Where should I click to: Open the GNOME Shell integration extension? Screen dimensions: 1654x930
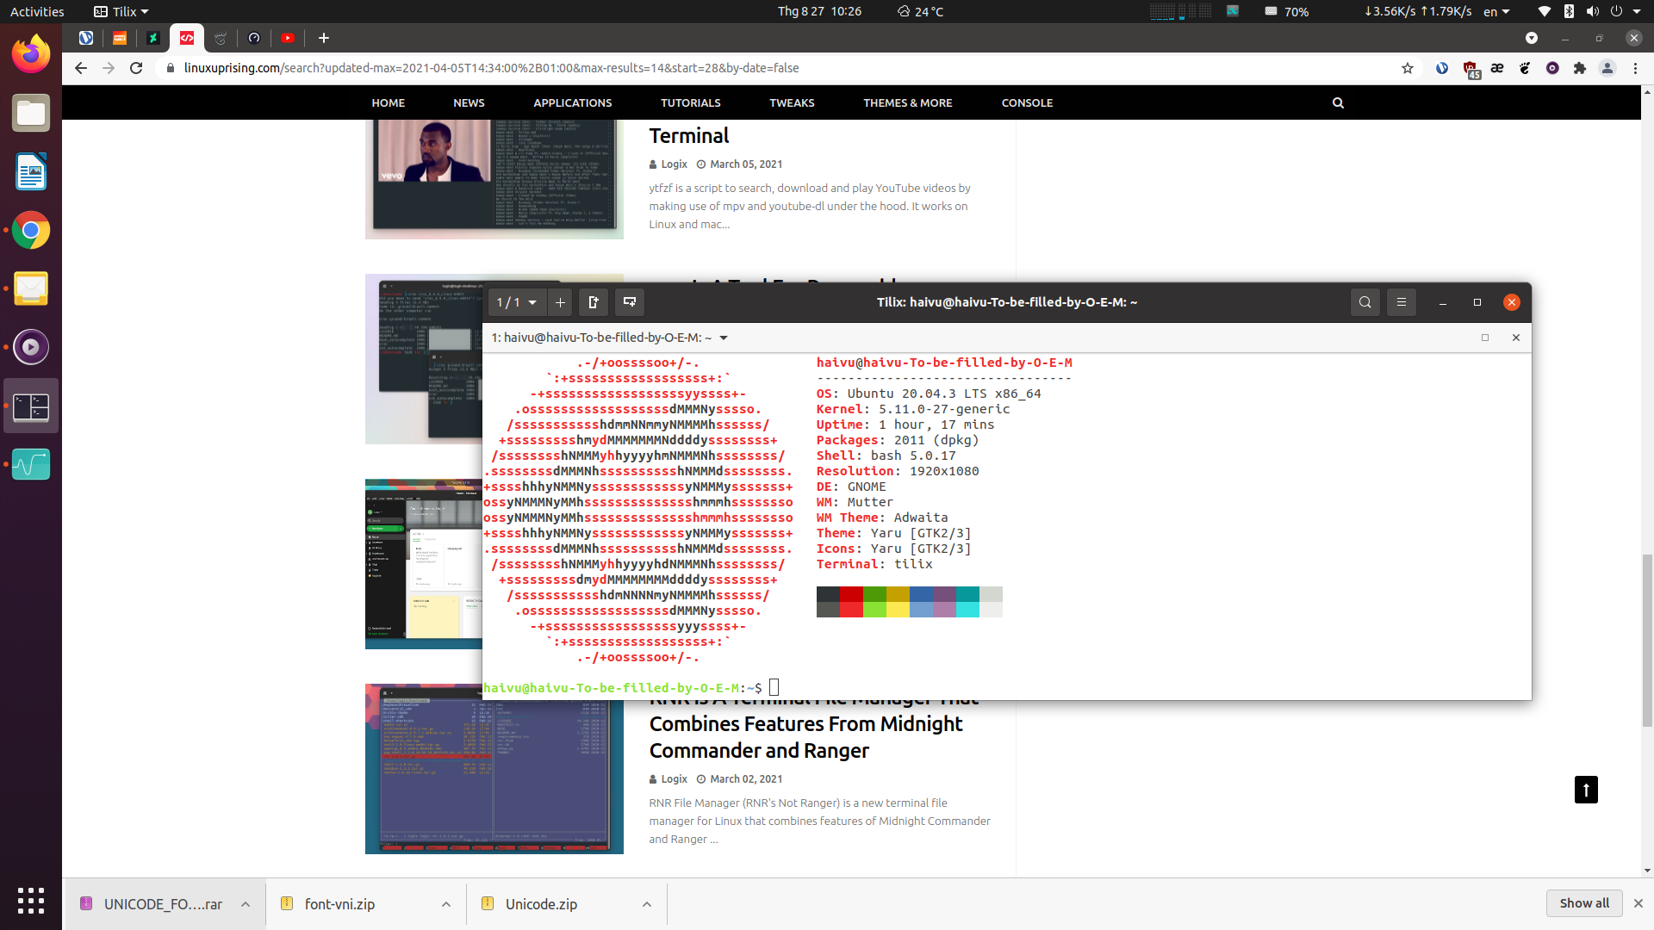(x=1525, y=68)
